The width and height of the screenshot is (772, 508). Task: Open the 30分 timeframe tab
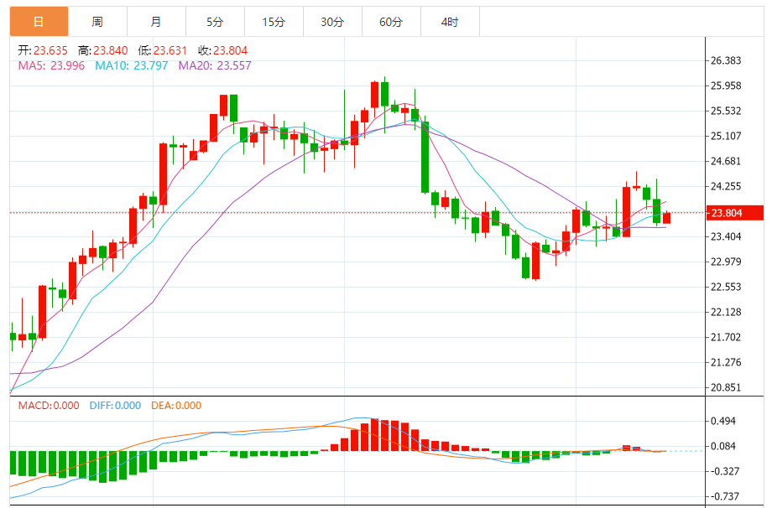click(x=332, y=22)
